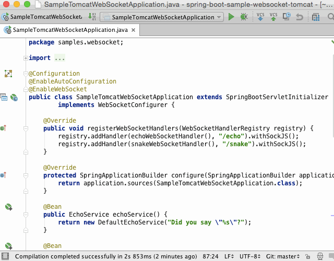Click application.sources call in configure
This screenshot has width=334, height=261.
[118, 183]
